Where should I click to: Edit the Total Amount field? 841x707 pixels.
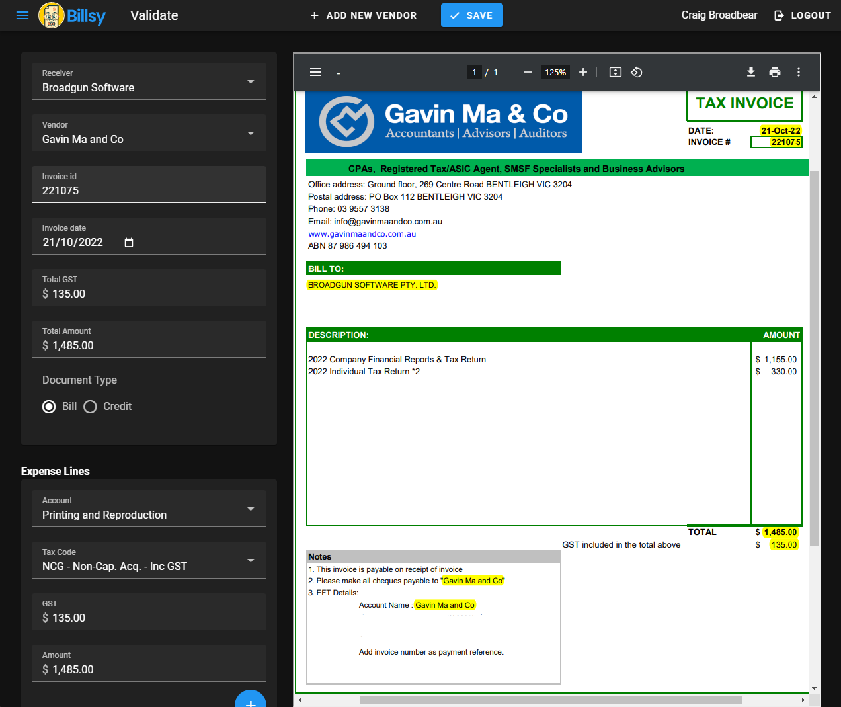(149, 339)
